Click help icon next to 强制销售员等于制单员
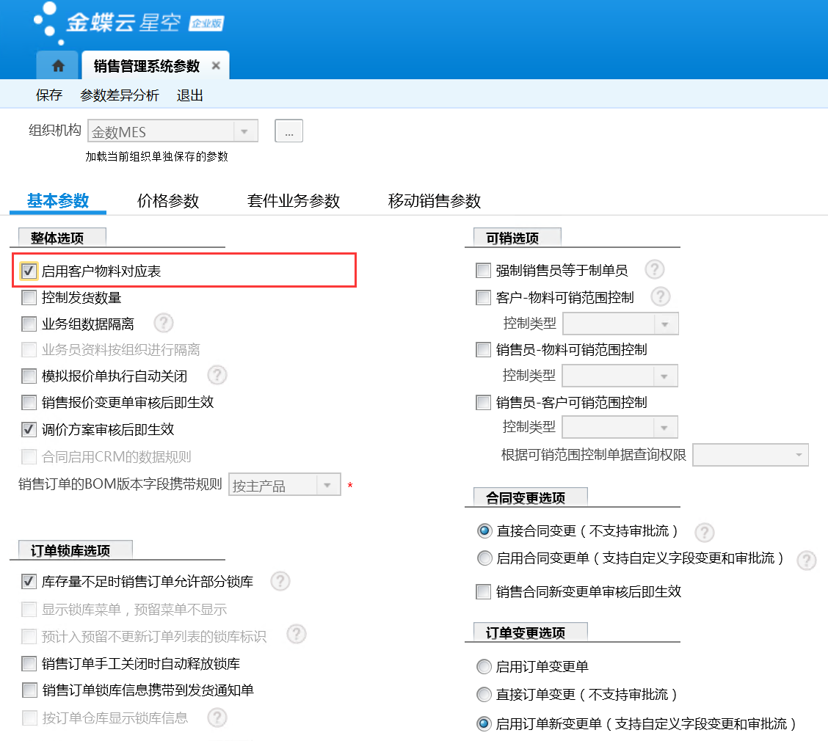This screenshot has width=828, height=741. (x=654, y=270)
